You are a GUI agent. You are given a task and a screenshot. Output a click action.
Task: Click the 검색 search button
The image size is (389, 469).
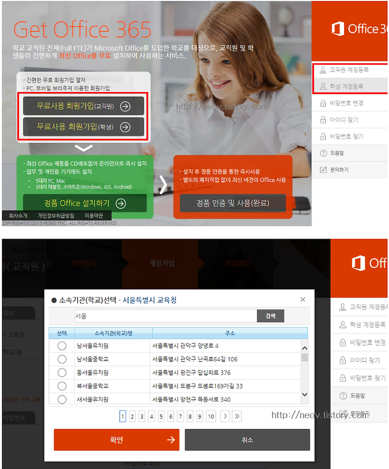click(x=270, y=316)
